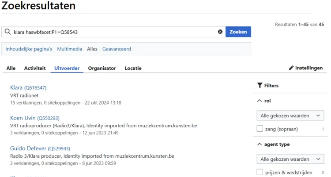Select the Alles search profile
Screen dimensions: 331x177
click(x=92, y=49)
